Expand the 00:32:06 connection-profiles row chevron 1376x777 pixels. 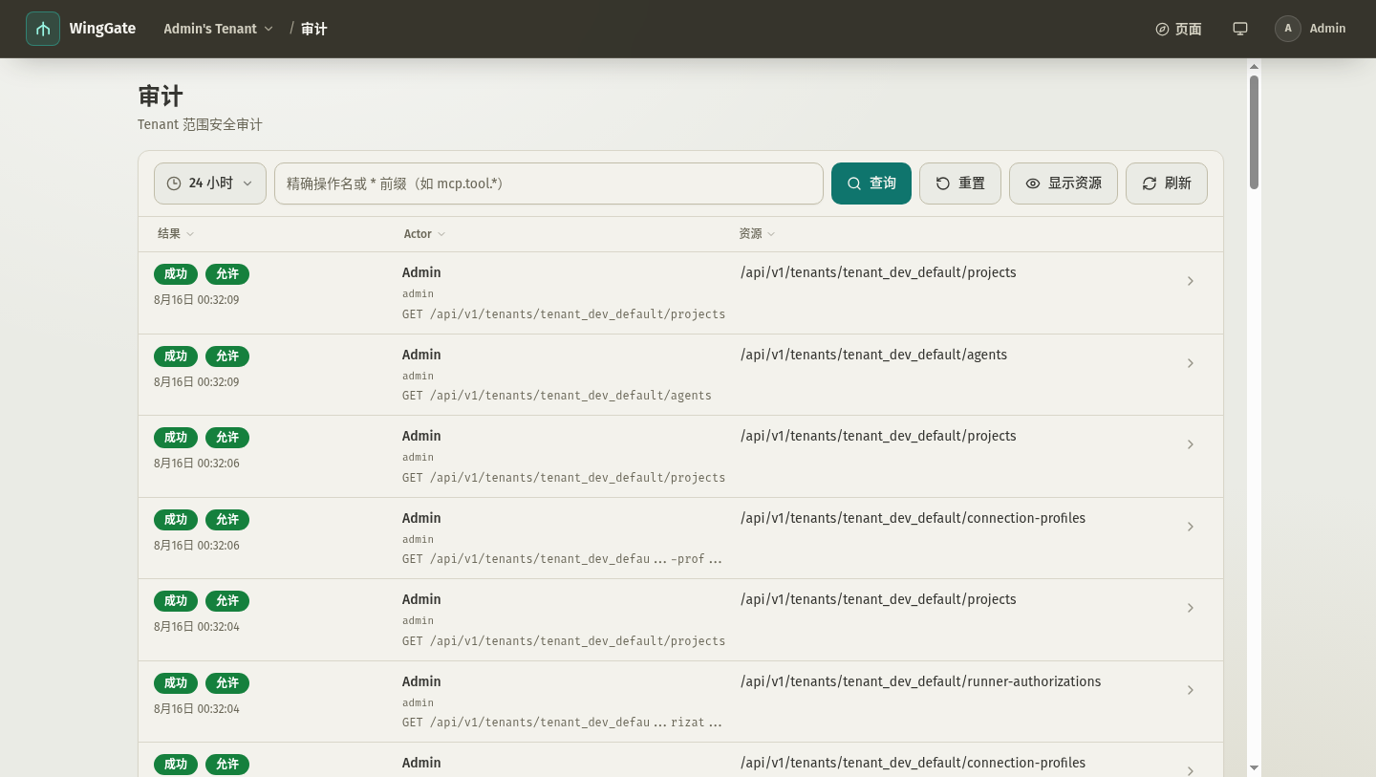pos(1191,527)
